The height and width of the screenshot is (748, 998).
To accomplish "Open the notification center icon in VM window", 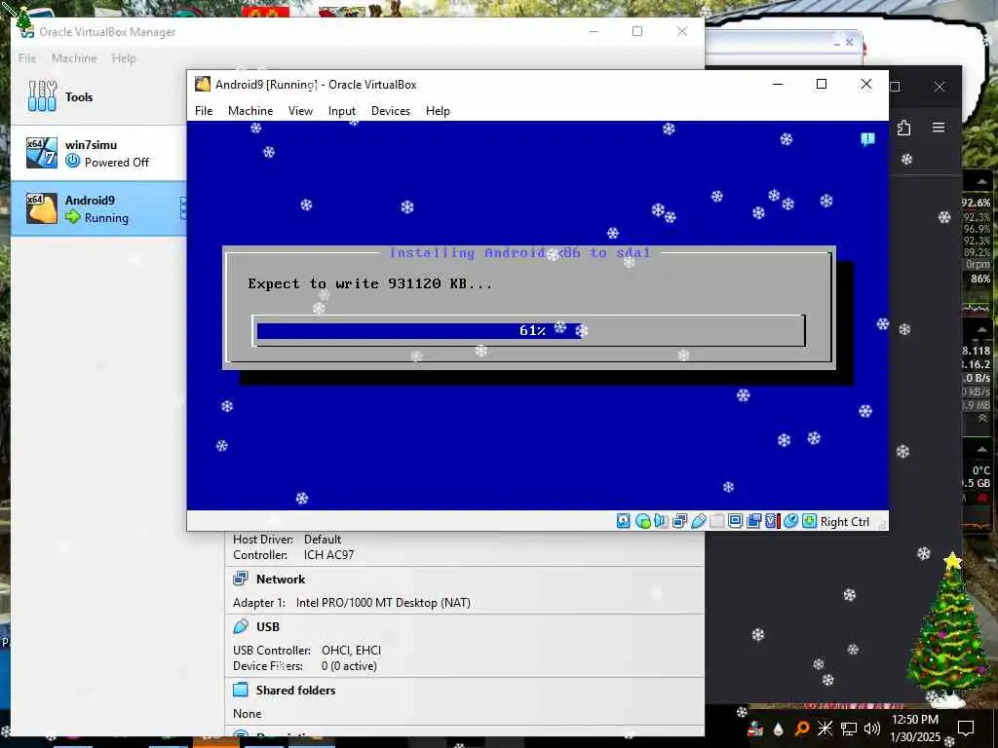I will [866, 139].
